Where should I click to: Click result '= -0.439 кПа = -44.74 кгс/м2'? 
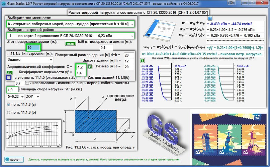(235, 24)
